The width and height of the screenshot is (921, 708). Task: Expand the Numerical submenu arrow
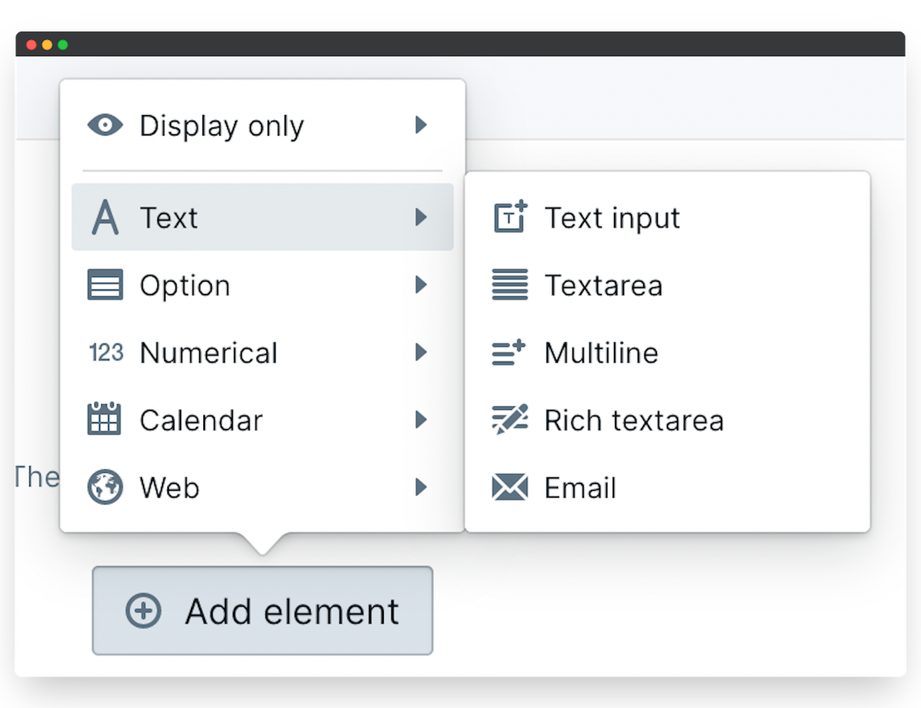[421, 352]
